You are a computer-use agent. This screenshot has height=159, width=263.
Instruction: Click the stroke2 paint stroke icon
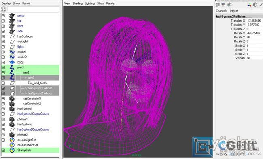(12, 57)
